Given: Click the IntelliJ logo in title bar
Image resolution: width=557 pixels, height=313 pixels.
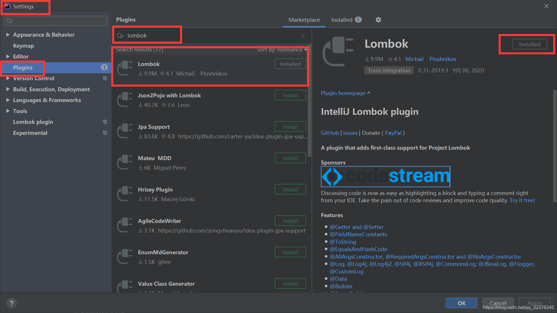Looking at the screenshot, I should tap(7, 6).
